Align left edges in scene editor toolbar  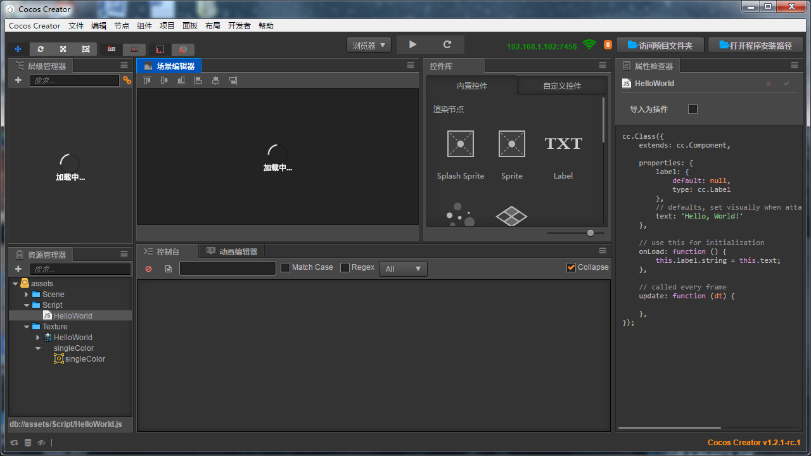click(x=198, y=80)
